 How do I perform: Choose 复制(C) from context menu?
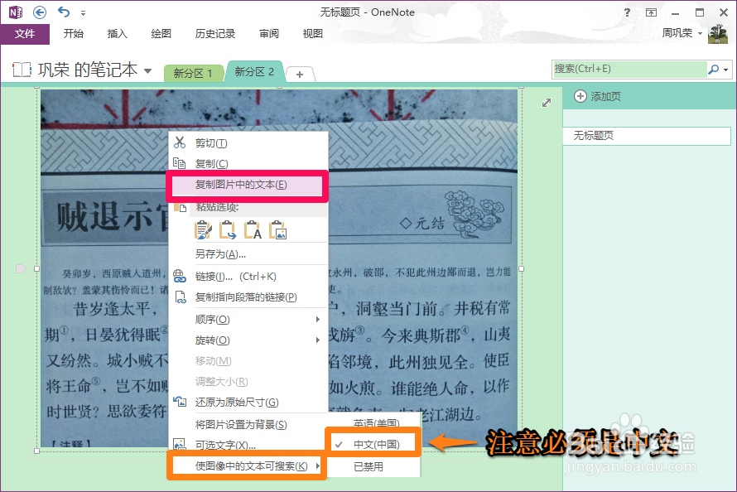[248, 163]
